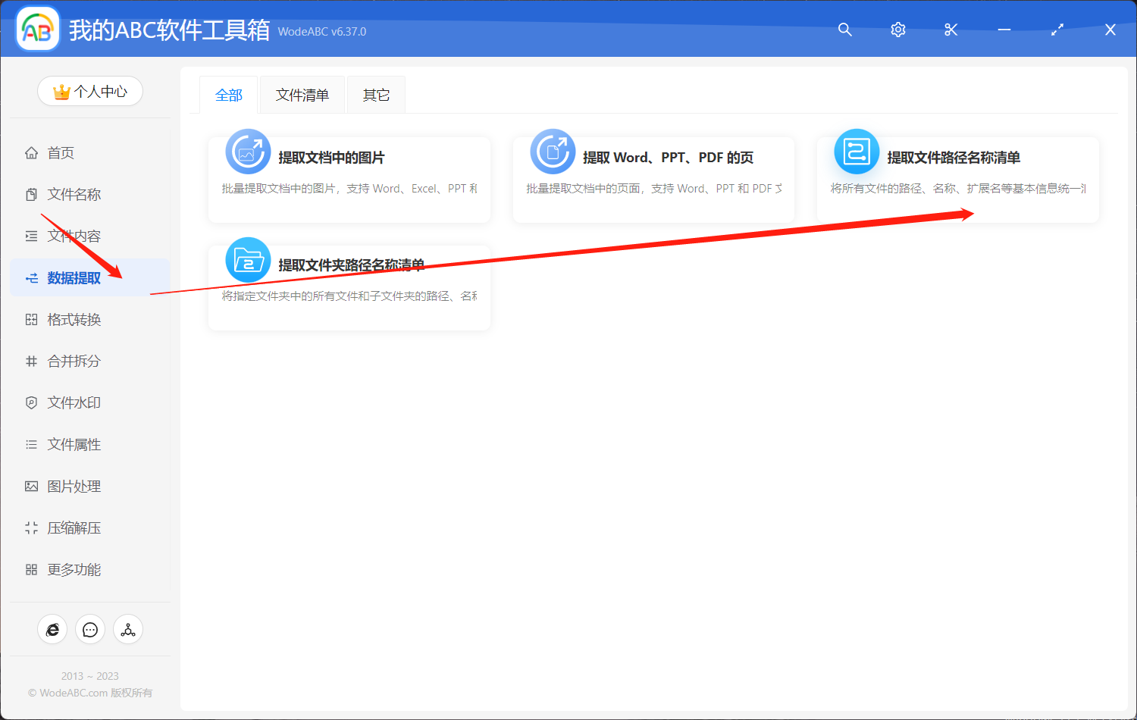This screenshot has height=720, width=1137.
Task: Open settings via the gear icon
Action: coord(897,30)
